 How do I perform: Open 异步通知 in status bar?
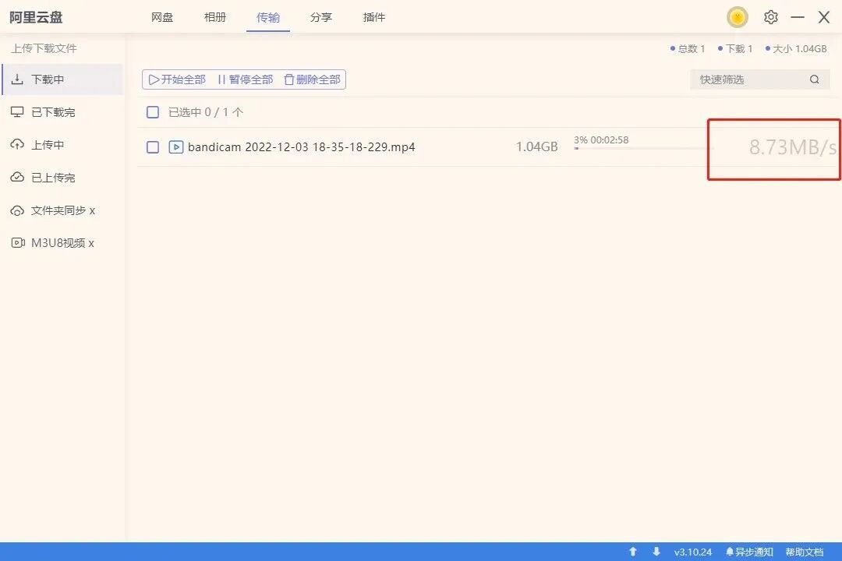tap(749, 552)
